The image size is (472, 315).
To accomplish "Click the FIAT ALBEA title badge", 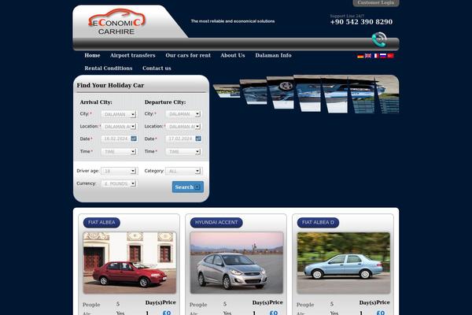I will [x=101, y=222].
